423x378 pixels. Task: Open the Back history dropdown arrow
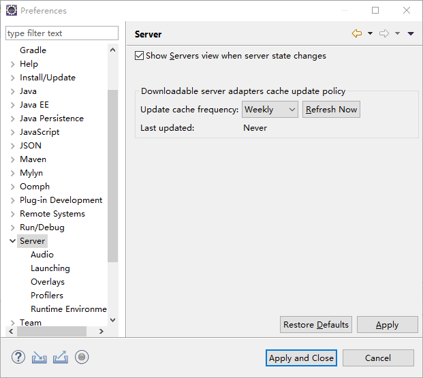[370, 33]
